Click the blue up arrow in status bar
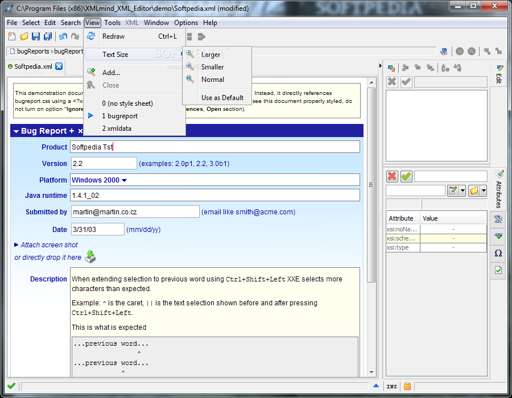 click(x=376, y=385)
